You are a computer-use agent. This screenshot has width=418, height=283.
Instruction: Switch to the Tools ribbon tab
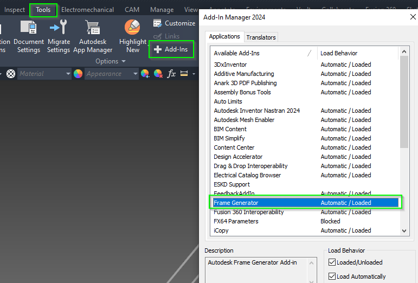(x=43, y=10)
